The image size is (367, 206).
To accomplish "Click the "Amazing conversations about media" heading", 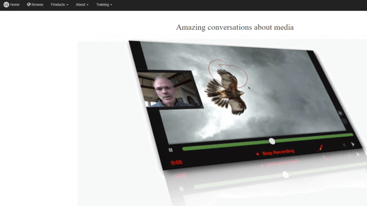I will (x=235, y=27).
